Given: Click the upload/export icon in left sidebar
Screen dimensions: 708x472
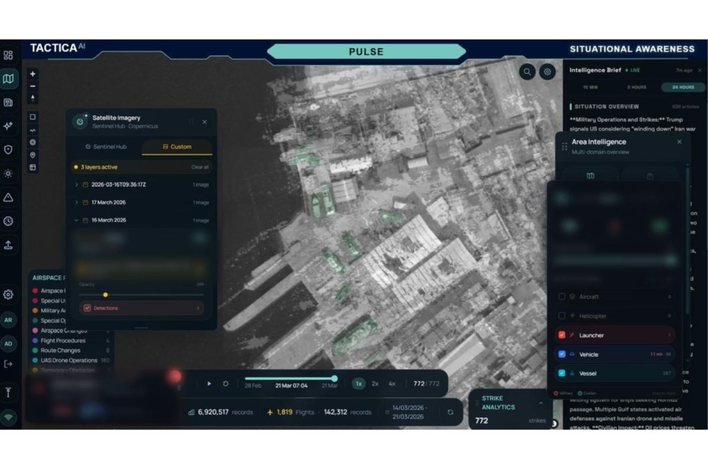Looking at the screenshot, I should click(x=8, y=245).
